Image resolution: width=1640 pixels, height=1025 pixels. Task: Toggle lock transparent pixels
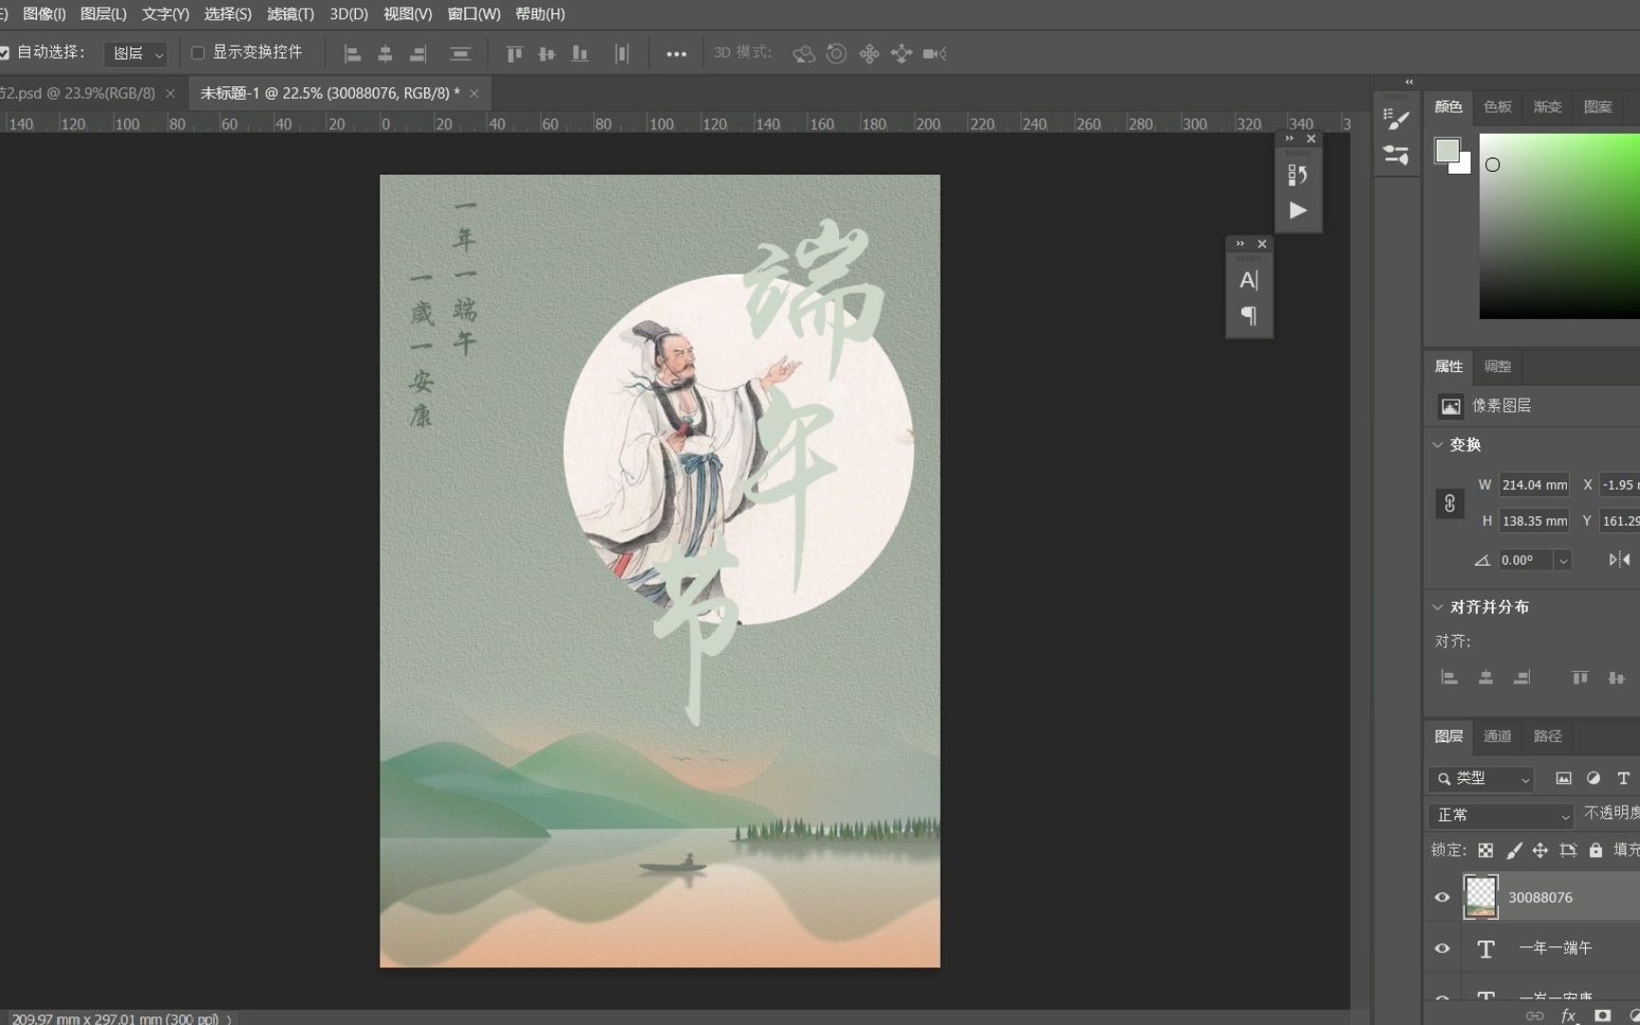(x=1485, y=850)
